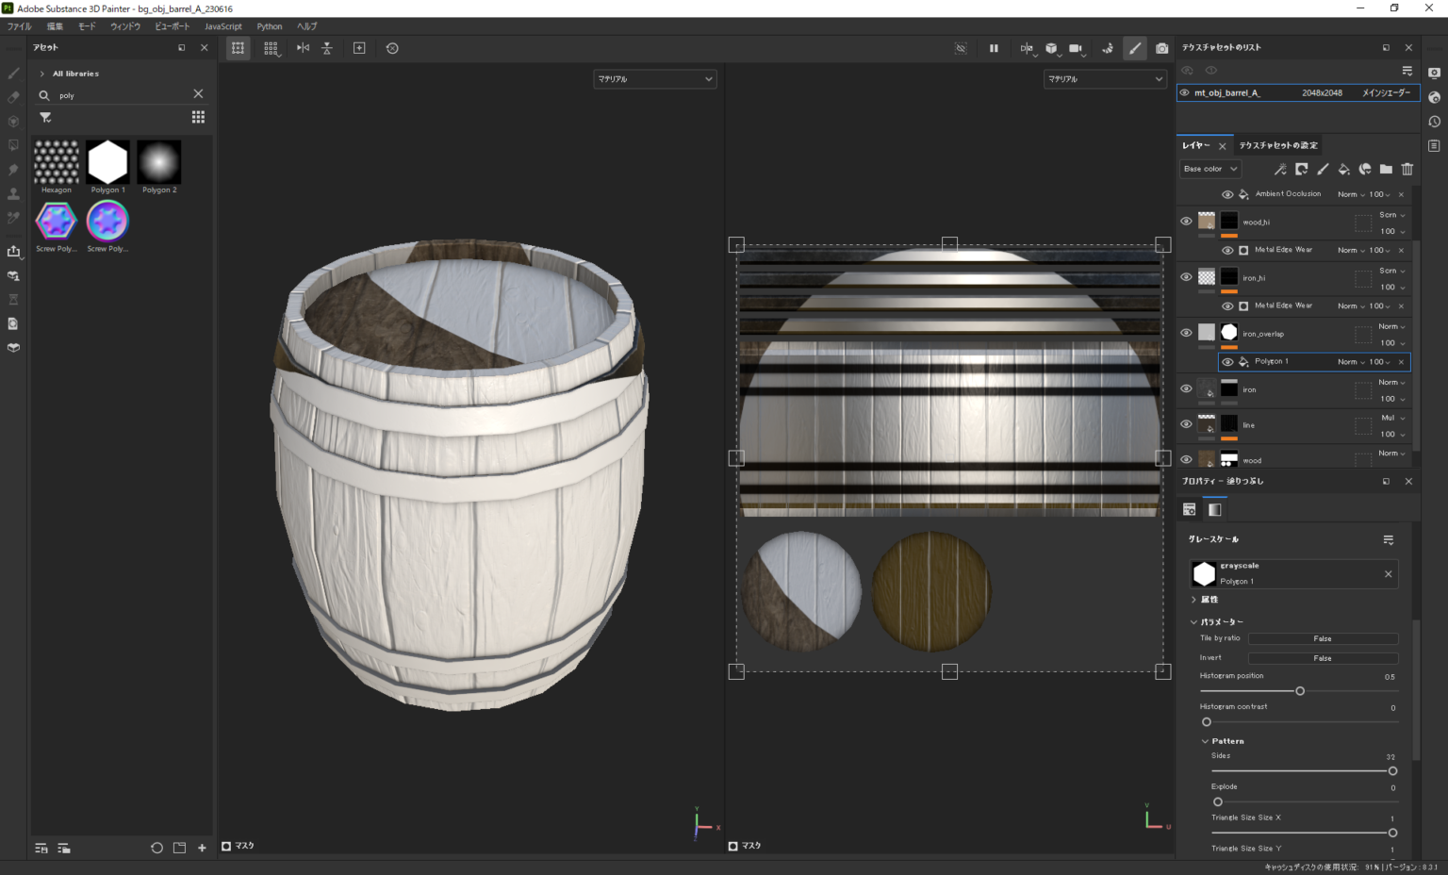Screen dimensions: 1448x875
Task: Open the material display mode dropdown
Action: [x=654, y=79]
